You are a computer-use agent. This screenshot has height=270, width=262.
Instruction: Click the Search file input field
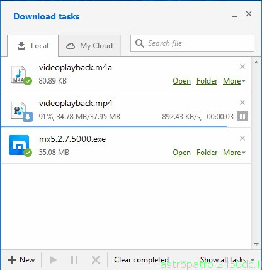pos(192,43)
